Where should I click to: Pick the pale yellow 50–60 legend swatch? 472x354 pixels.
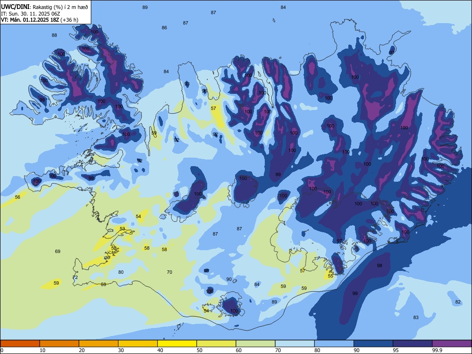point(216,344)
